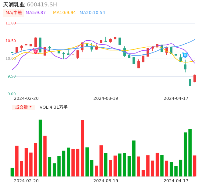209x185 pixels.
Task: Click the rightmost red volume bar
Action: pos(195,166)
